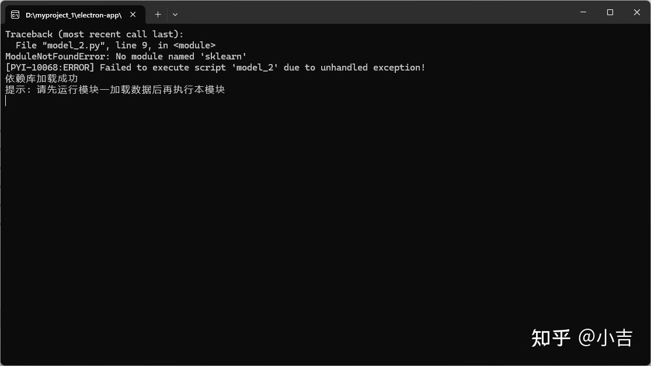651x366 pixels.
Task: Click the command prompt icon on the tab
Action: click(16, 13)
